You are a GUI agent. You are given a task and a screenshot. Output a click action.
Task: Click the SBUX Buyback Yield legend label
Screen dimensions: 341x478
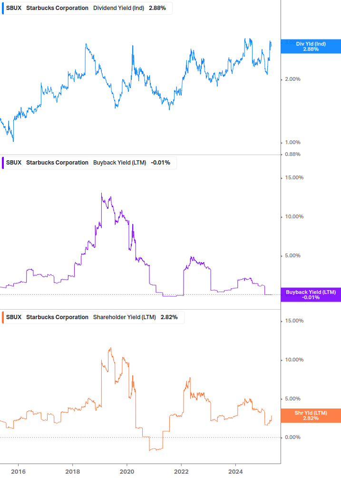coord(89,163)
